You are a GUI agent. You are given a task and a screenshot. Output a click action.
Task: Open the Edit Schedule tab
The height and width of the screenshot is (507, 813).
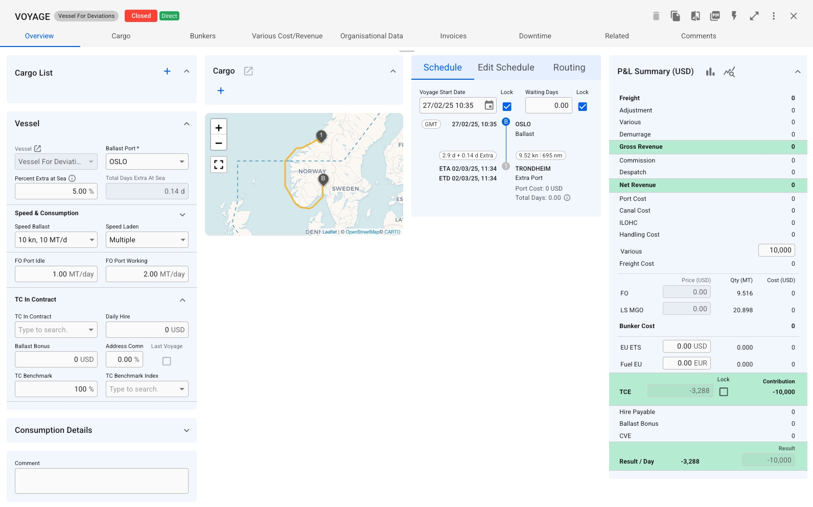point(506,67)
